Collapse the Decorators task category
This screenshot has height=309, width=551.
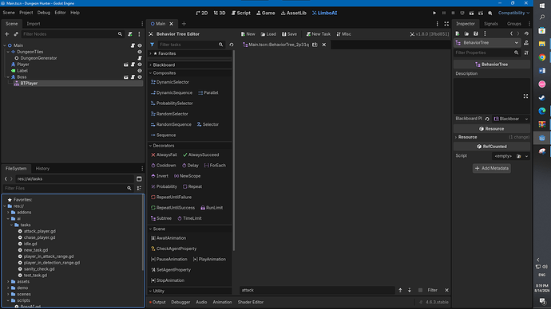[190, 146]
